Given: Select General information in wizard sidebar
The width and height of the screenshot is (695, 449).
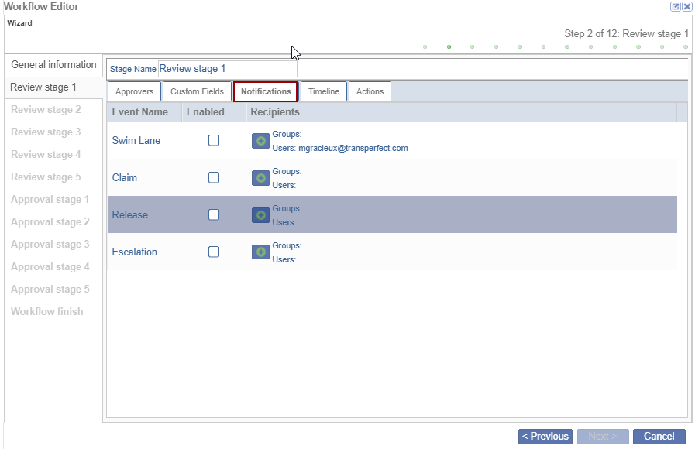Looking at the screenshot, I should coord(53,65).
